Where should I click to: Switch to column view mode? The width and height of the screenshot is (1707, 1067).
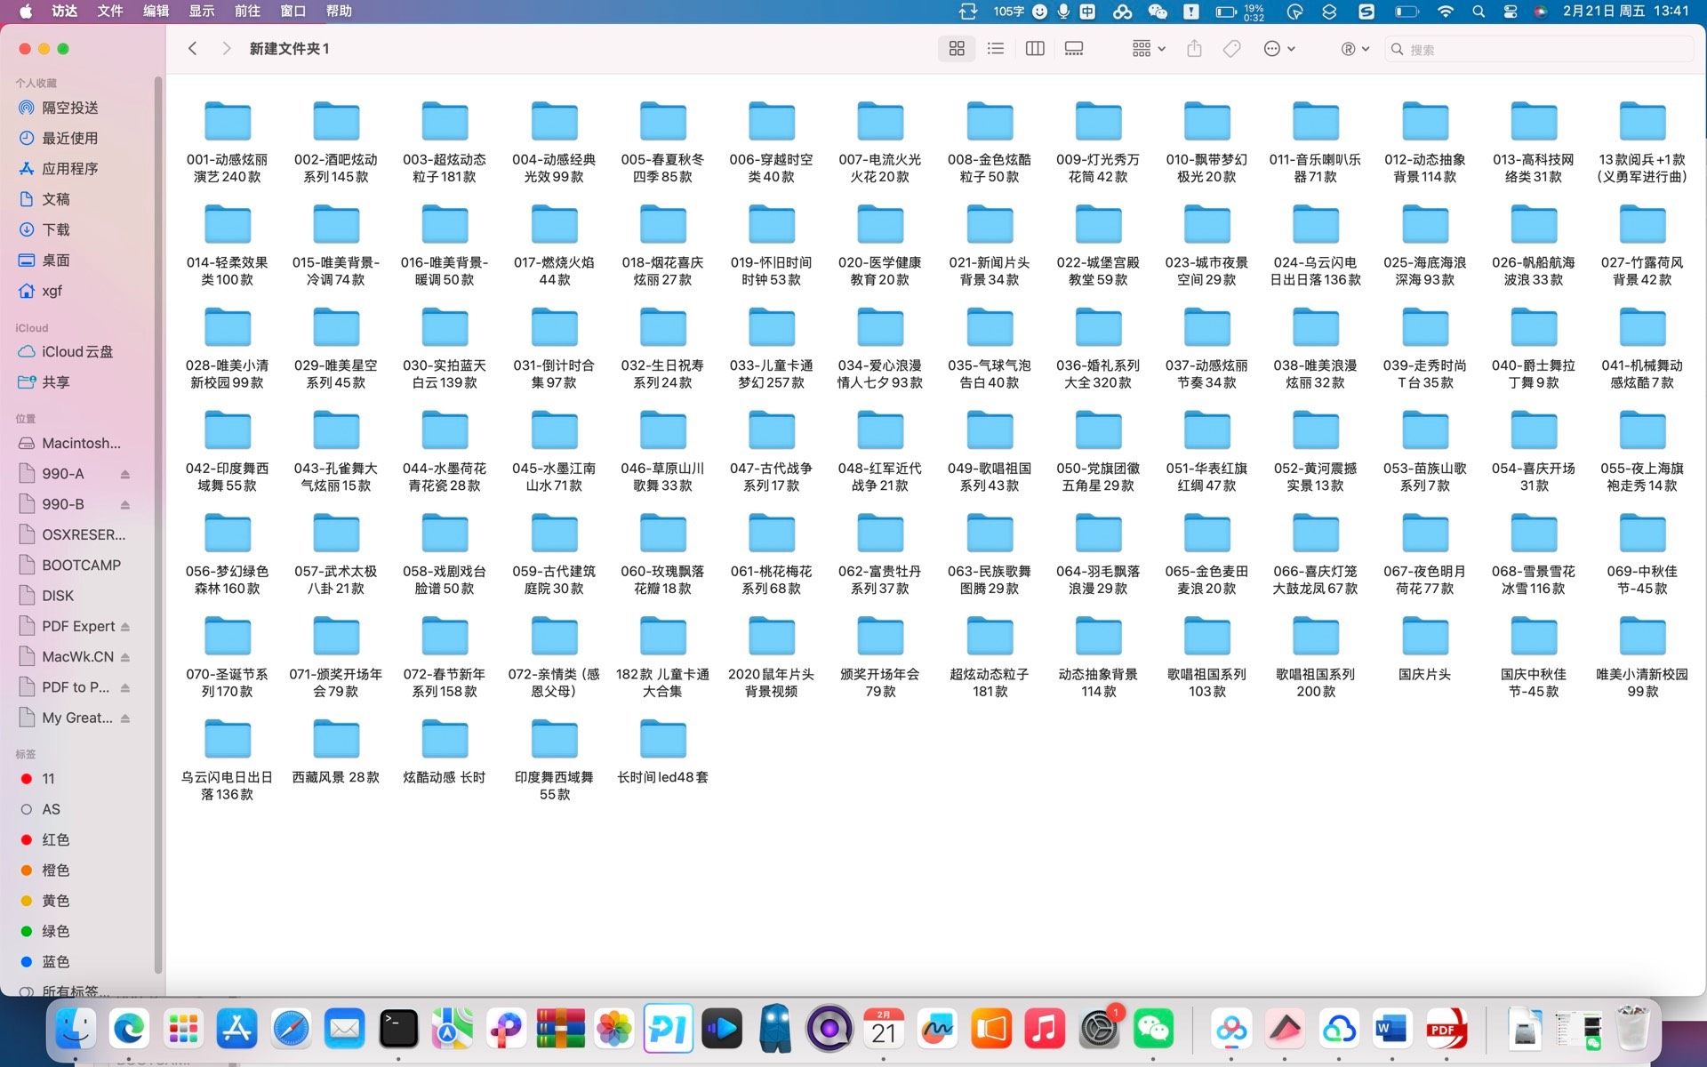coord(1035,49)
